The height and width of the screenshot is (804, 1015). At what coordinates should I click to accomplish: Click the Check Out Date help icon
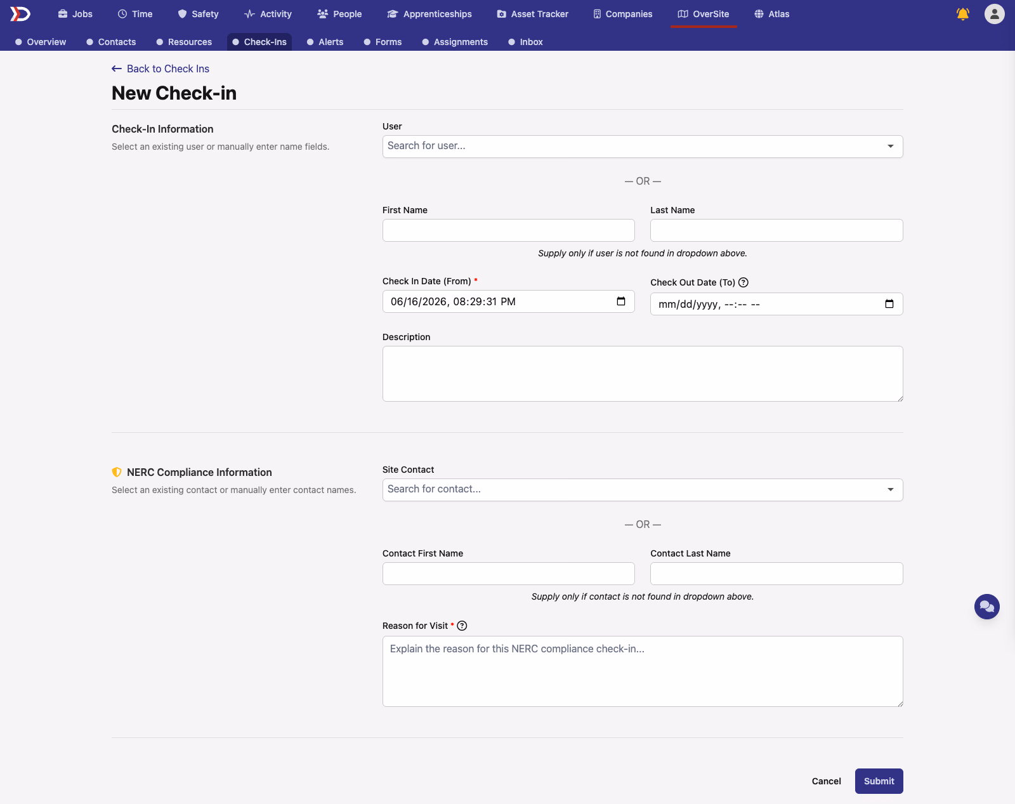tap(743, 282)
